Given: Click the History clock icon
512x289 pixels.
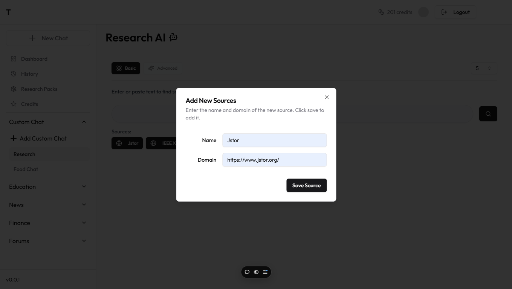Looking at the screenshot, I should click(14, 74).
